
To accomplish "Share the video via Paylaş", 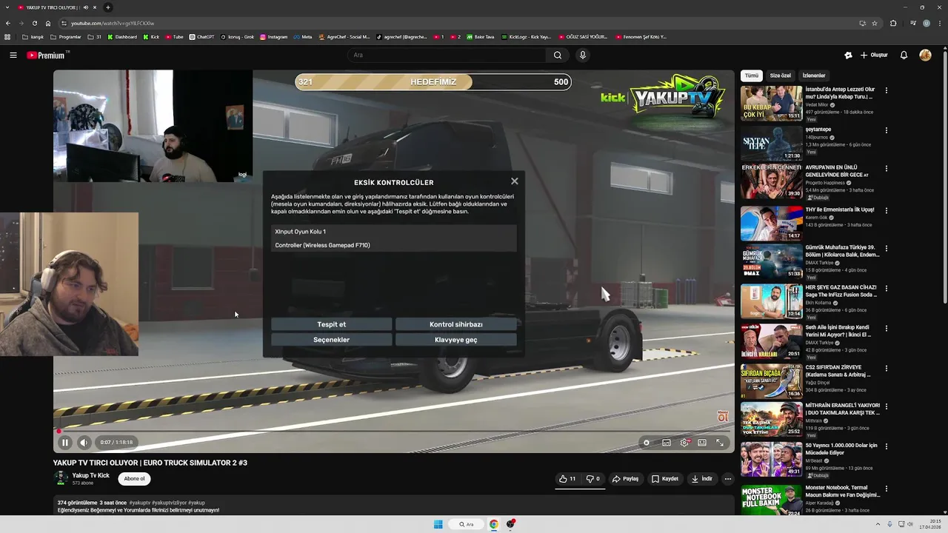I will point(626,479).
